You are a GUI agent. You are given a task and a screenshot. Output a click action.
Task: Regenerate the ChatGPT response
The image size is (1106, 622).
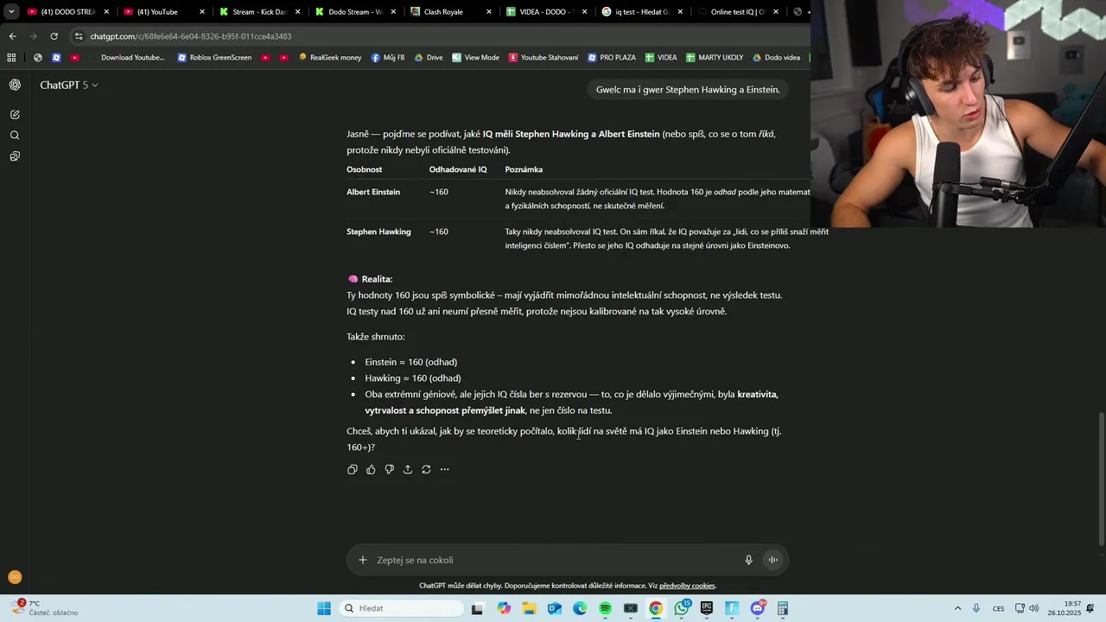pyautogui.click(x=426, y=469)
